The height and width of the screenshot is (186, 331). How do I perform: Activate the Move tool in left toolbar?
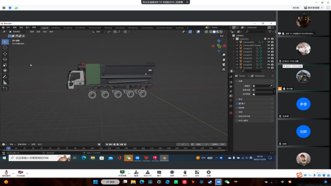tap(5, 54)
